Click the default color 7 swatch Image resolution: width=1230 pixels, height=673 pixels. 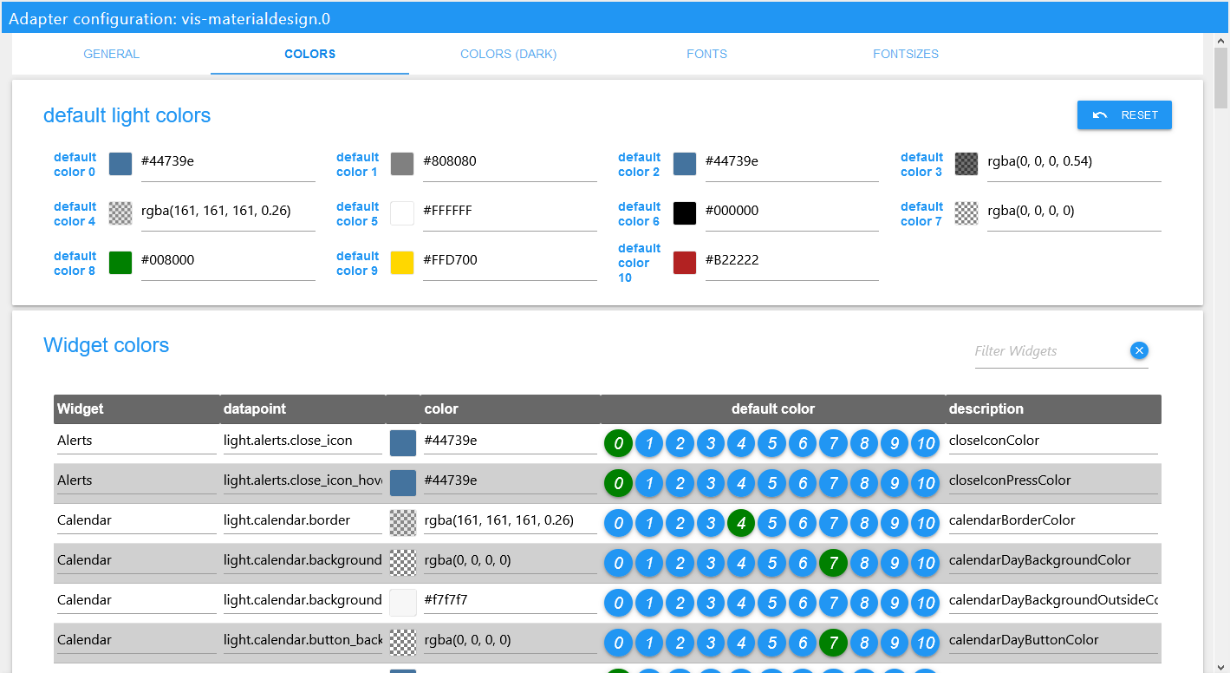click(x=966, y=213)
